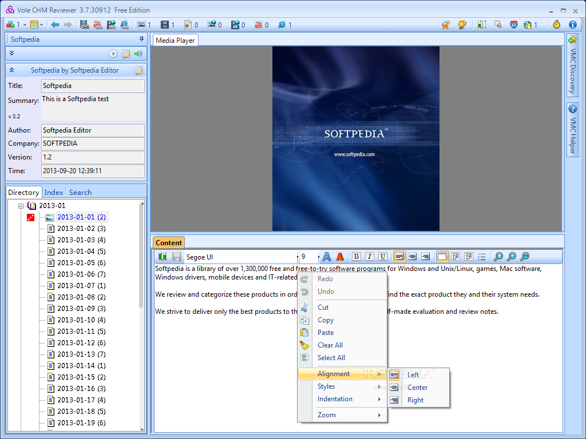
Task: Click the form with link icon in the top toolbar
Action: [x=497, y=25]
